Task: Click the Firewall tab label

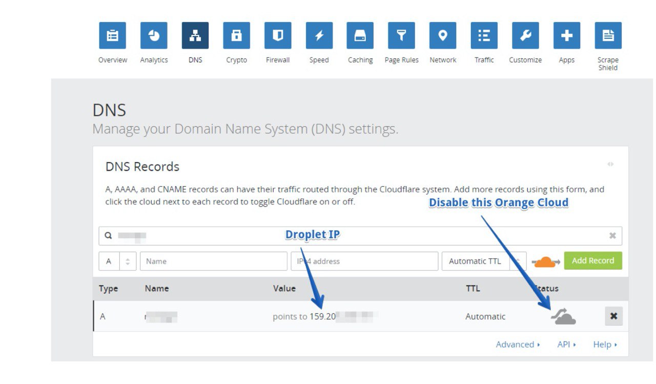Action: pyautogui.click(x=278, y=60)
